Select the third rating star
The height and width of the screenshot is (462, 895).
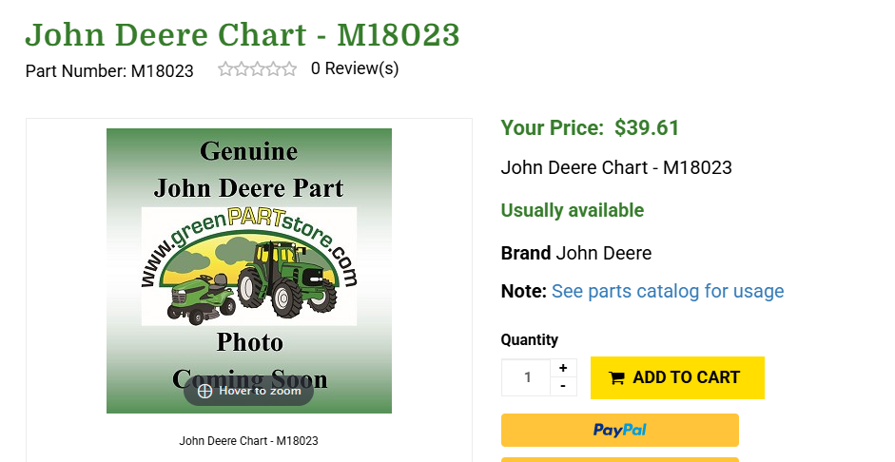click(257, 68)
